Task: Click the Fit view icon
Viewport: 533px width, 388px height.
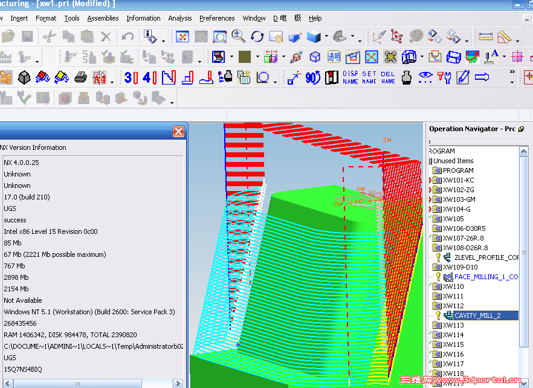Action: (183, 37)
